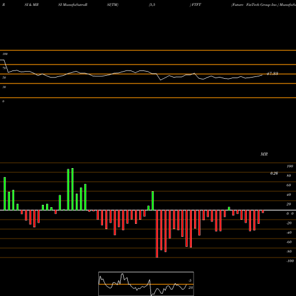Open the mini overview chart thumbnail
This screenshot has width=296, height=296.
146,284
